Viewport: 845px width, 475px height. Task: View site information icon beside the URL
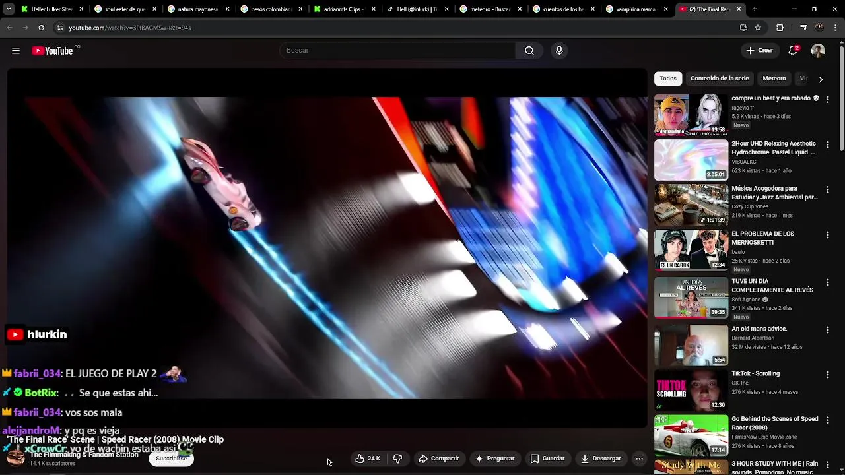pos(60,28)
